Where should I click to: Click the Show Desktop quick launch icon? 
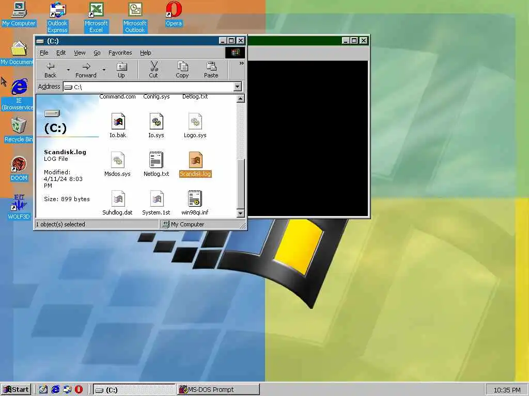click(43, 390)
